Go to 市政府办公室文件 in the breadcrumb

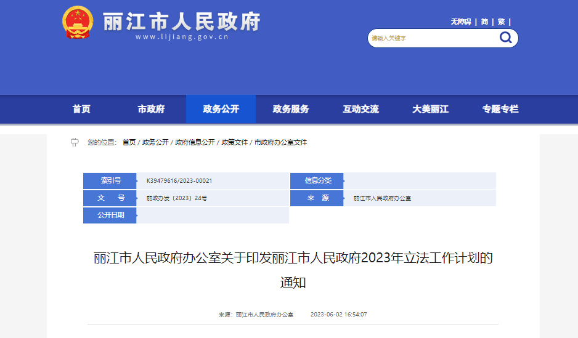[x=280, y=142]
